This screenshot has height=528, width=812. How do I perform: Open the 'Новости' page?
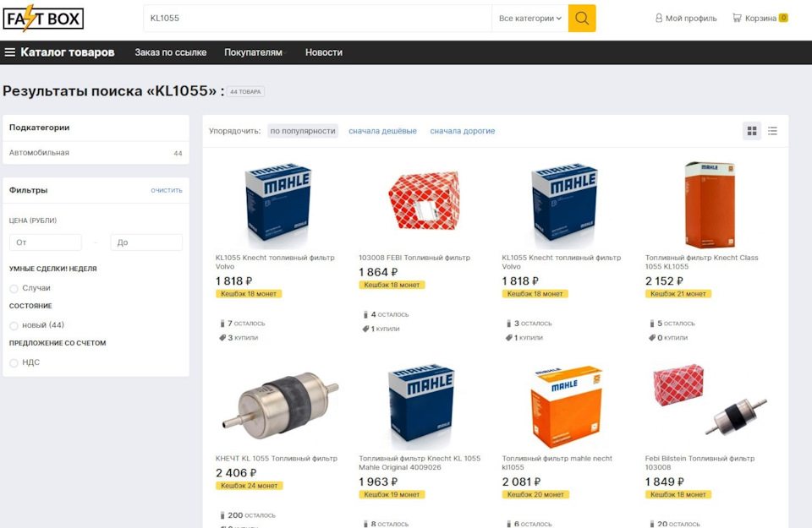tap(324, 52)
